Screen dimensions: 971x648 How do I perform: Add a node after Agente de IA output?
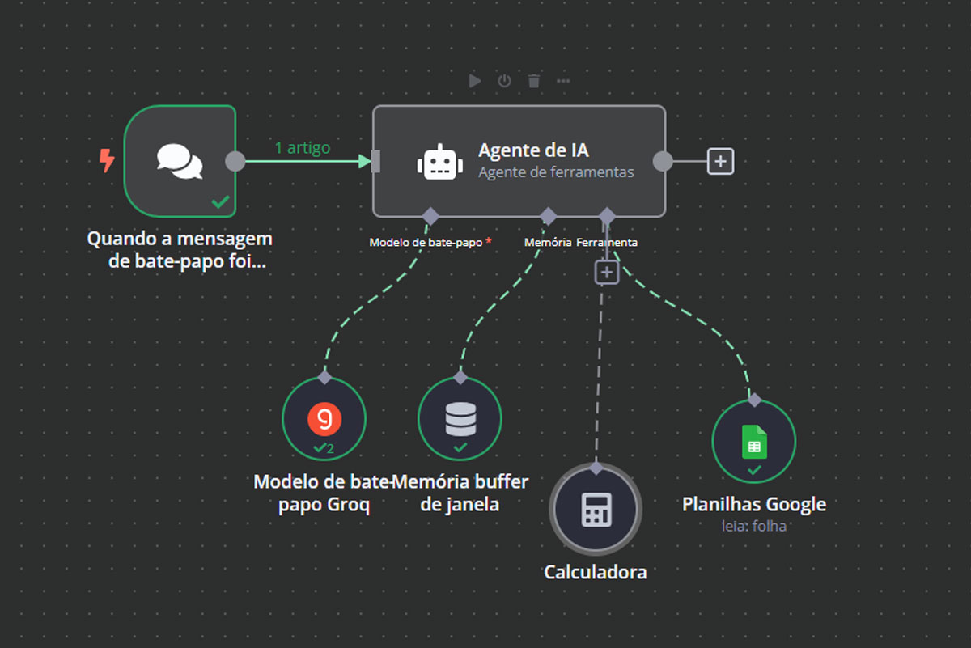[720, 162]
